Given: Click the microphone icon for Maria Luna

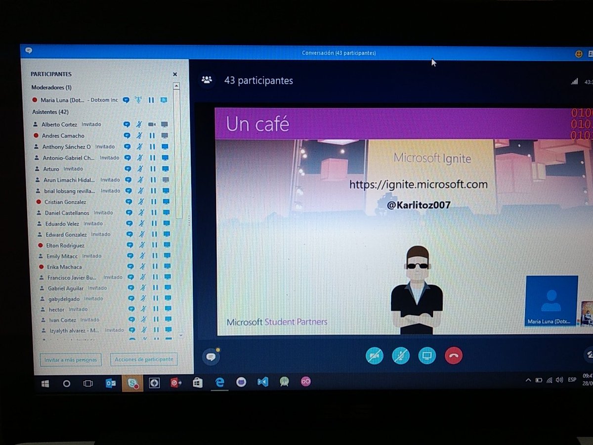Looking at the screenshot, I should [x=138, y=100].
